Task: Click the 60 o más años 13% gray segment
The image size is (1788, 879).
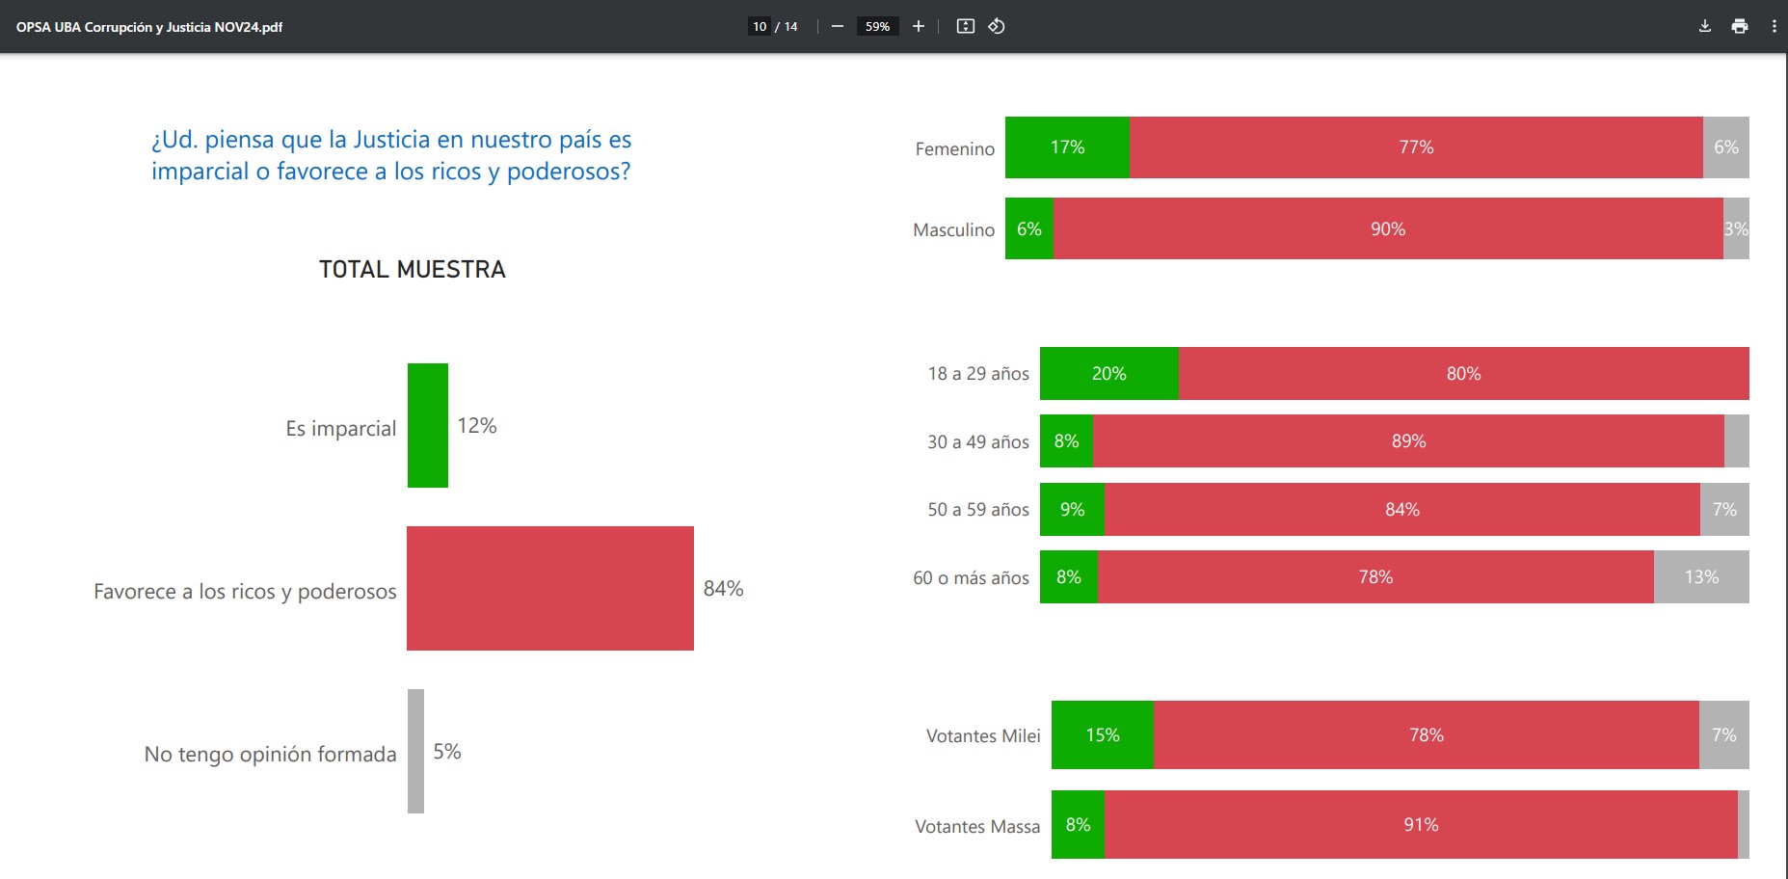Action: coord(1700,576)
